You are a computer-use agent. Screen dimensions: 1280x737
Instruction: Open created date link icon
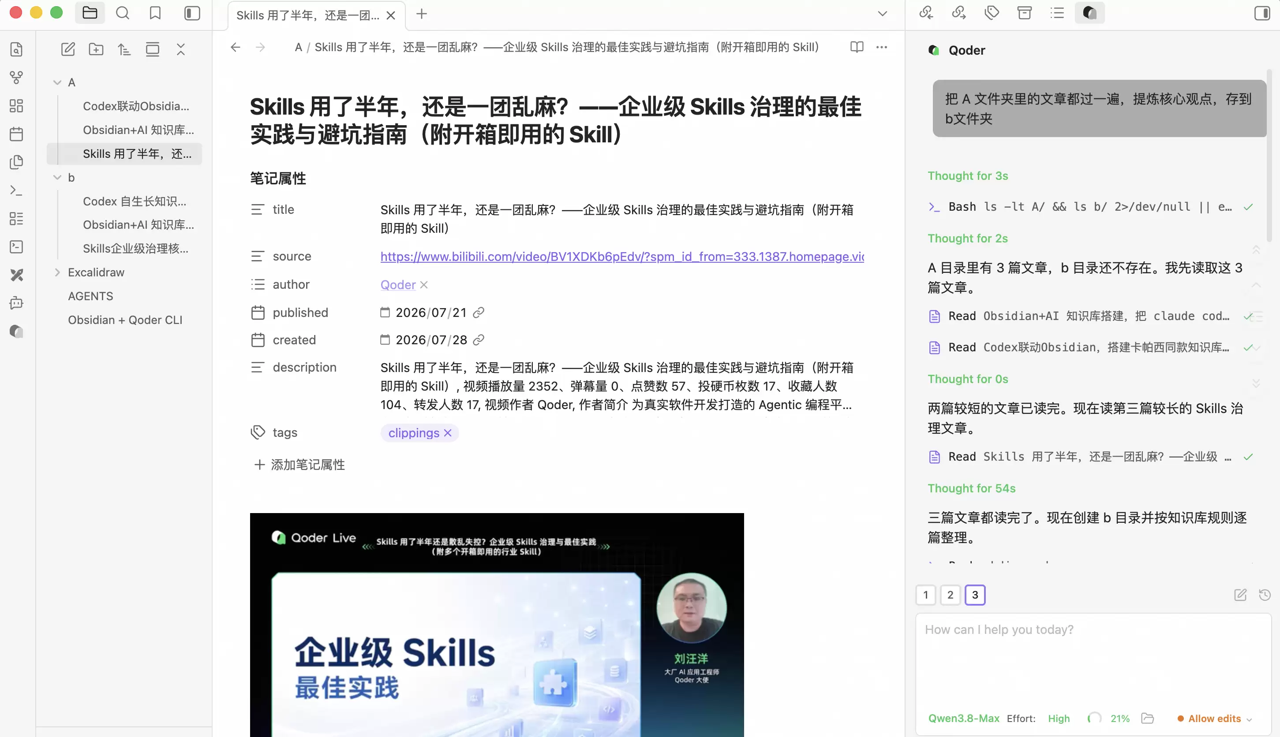pyautogui.click(x=478, y=340)
